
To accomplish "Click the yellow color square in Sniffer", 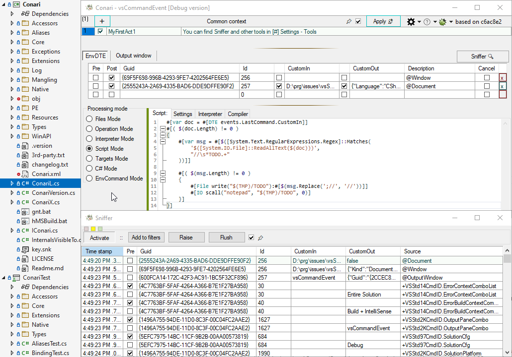I will click(93, 229).
